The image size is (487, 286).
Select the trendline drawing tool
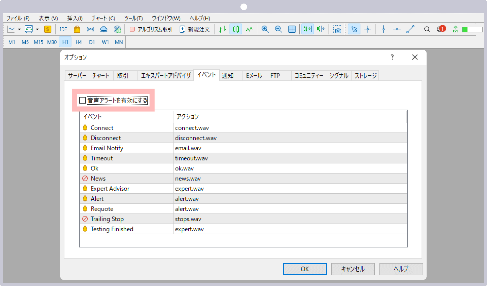point(410,29)
